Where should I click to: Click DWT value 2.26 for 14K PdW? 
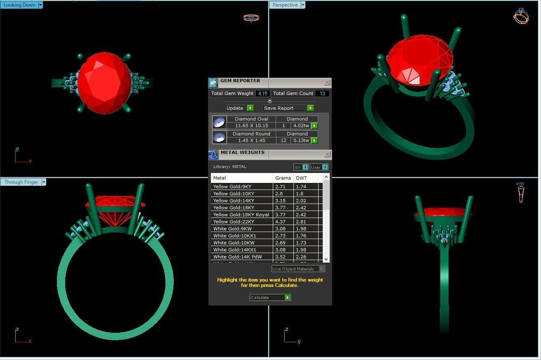(x=301, y=257)
